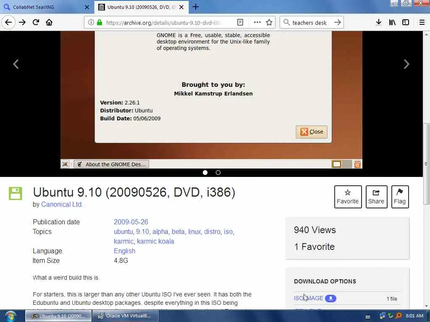The height and width of the screenshot is (322, 430).
Task: Click the keyboard icon in system tray
Action: pos(368,317)
